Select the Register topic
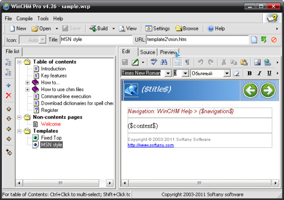The width and height of the screenshot is (284, 200). click(x=50, y=110)
